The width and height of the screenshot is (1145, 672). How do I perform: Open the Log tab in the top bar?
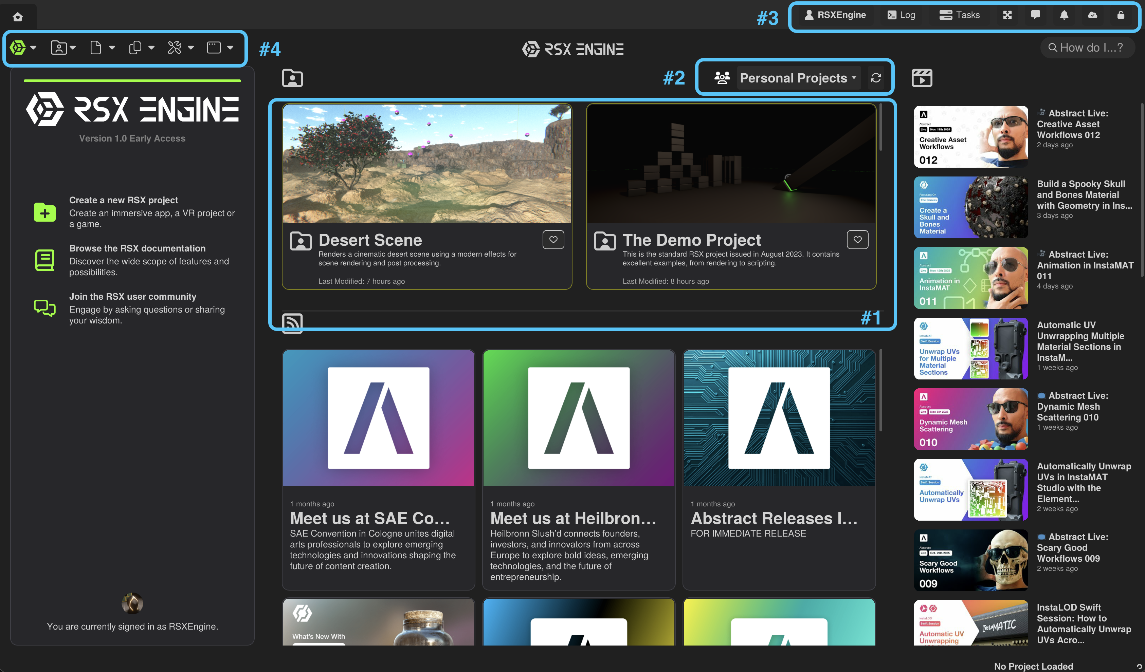(901, 15)
